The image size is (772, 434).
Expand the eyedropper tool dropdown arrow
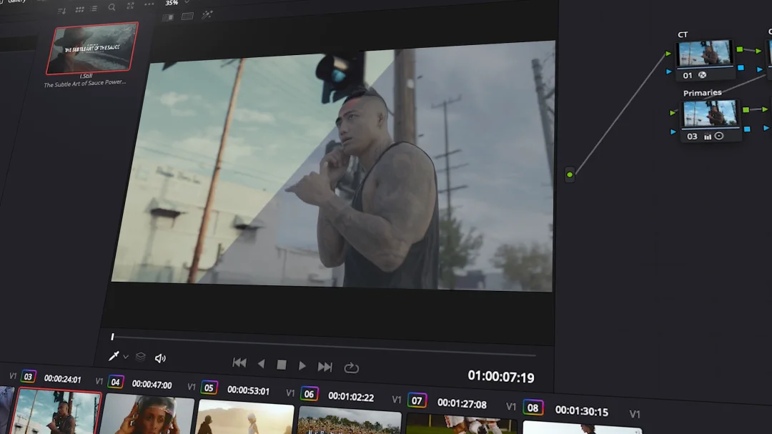pyautogui.click(x=126, y=357)
